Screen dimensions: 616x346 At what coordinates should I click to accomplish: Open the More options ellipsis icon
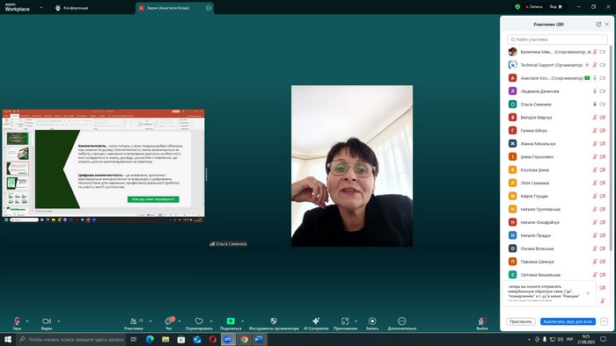point(401,321)
